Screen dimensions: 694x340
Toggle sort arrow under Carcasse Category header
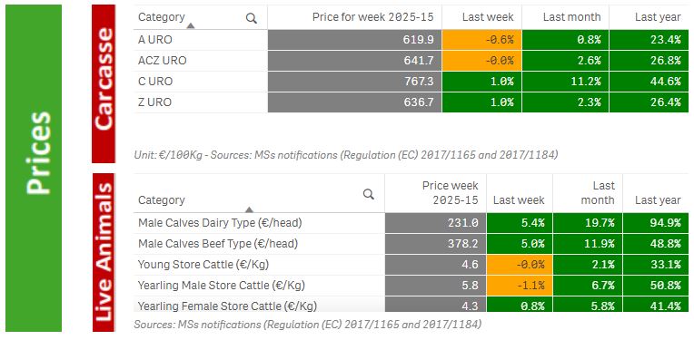click(x=191, y=26)
